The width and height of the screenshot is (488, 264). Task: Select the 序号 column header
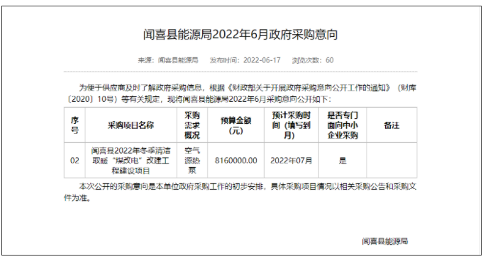(x=74, y=125)
